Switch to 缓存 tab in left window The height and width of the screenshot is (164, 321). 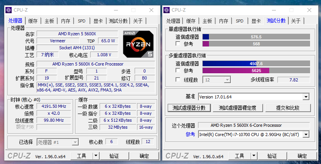tap(33, 21)
